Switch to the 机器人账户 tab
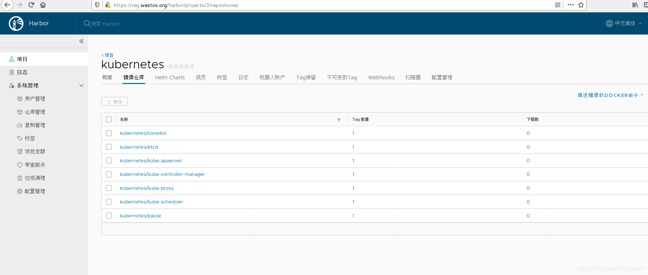The image size is (648, 275). [272, 77]
